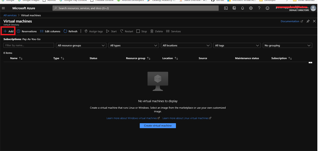Sort by the Resource group column

pyautogui.click(x=138, y=58)
